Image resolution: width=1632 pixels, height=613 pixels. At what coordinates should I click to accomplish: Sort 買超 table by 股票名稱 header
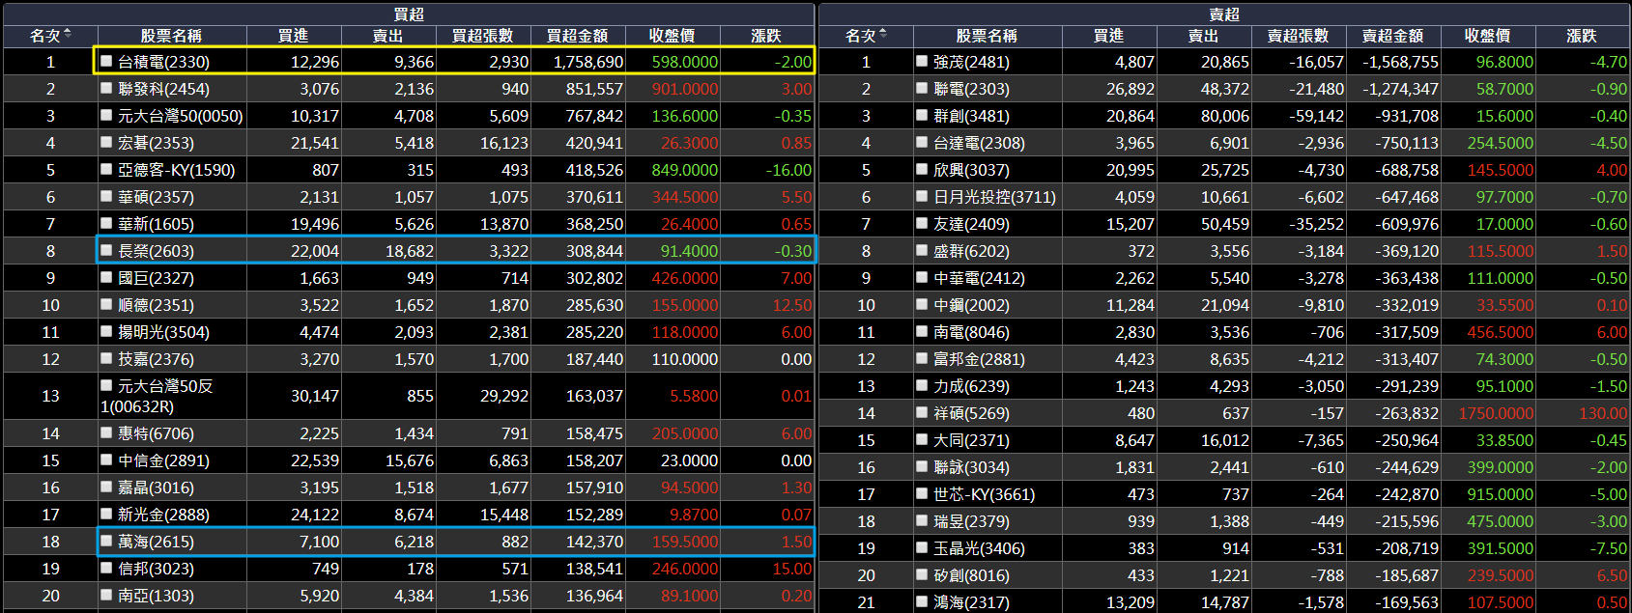point(172,36)
